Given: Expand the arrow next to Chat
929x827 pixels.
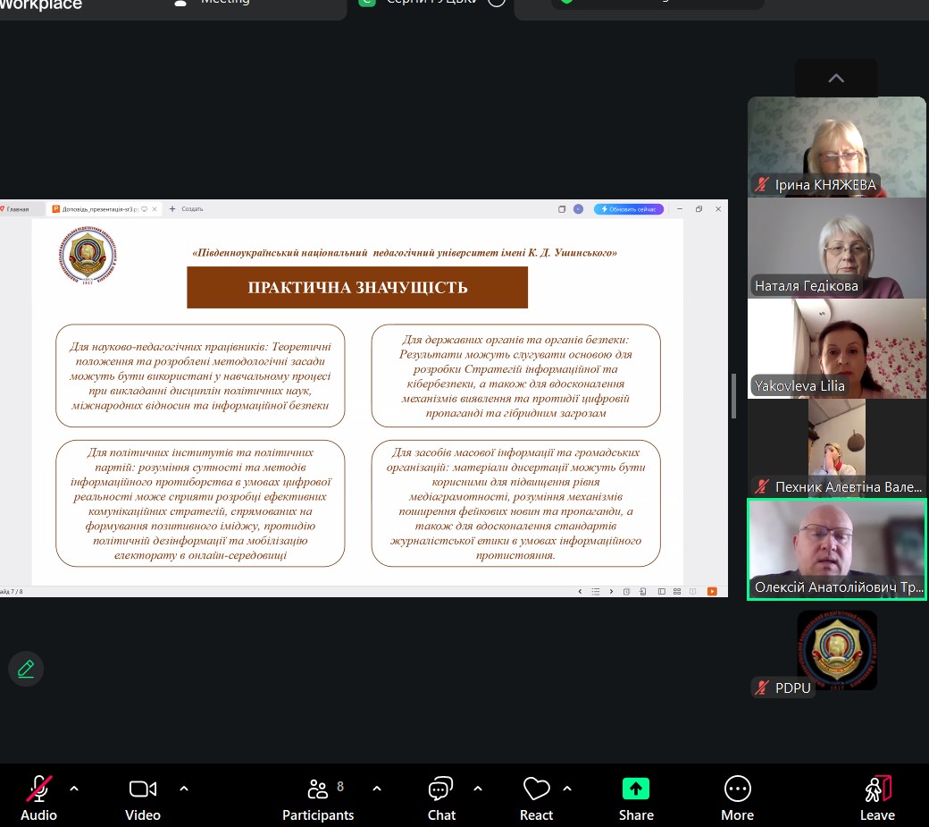Looking at the screenshot, I should (478, 789).
